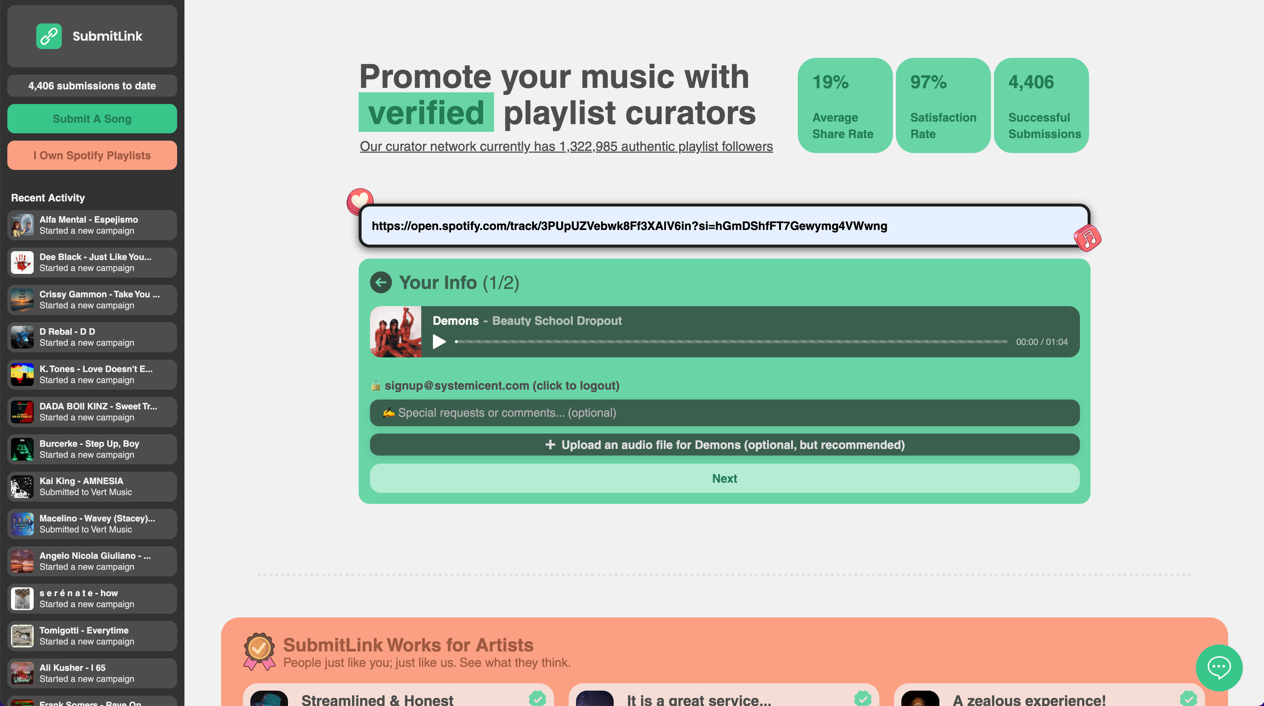Open Crissy Gammon - Take You activity
1264x706 pixels.
tap(92, 300)
